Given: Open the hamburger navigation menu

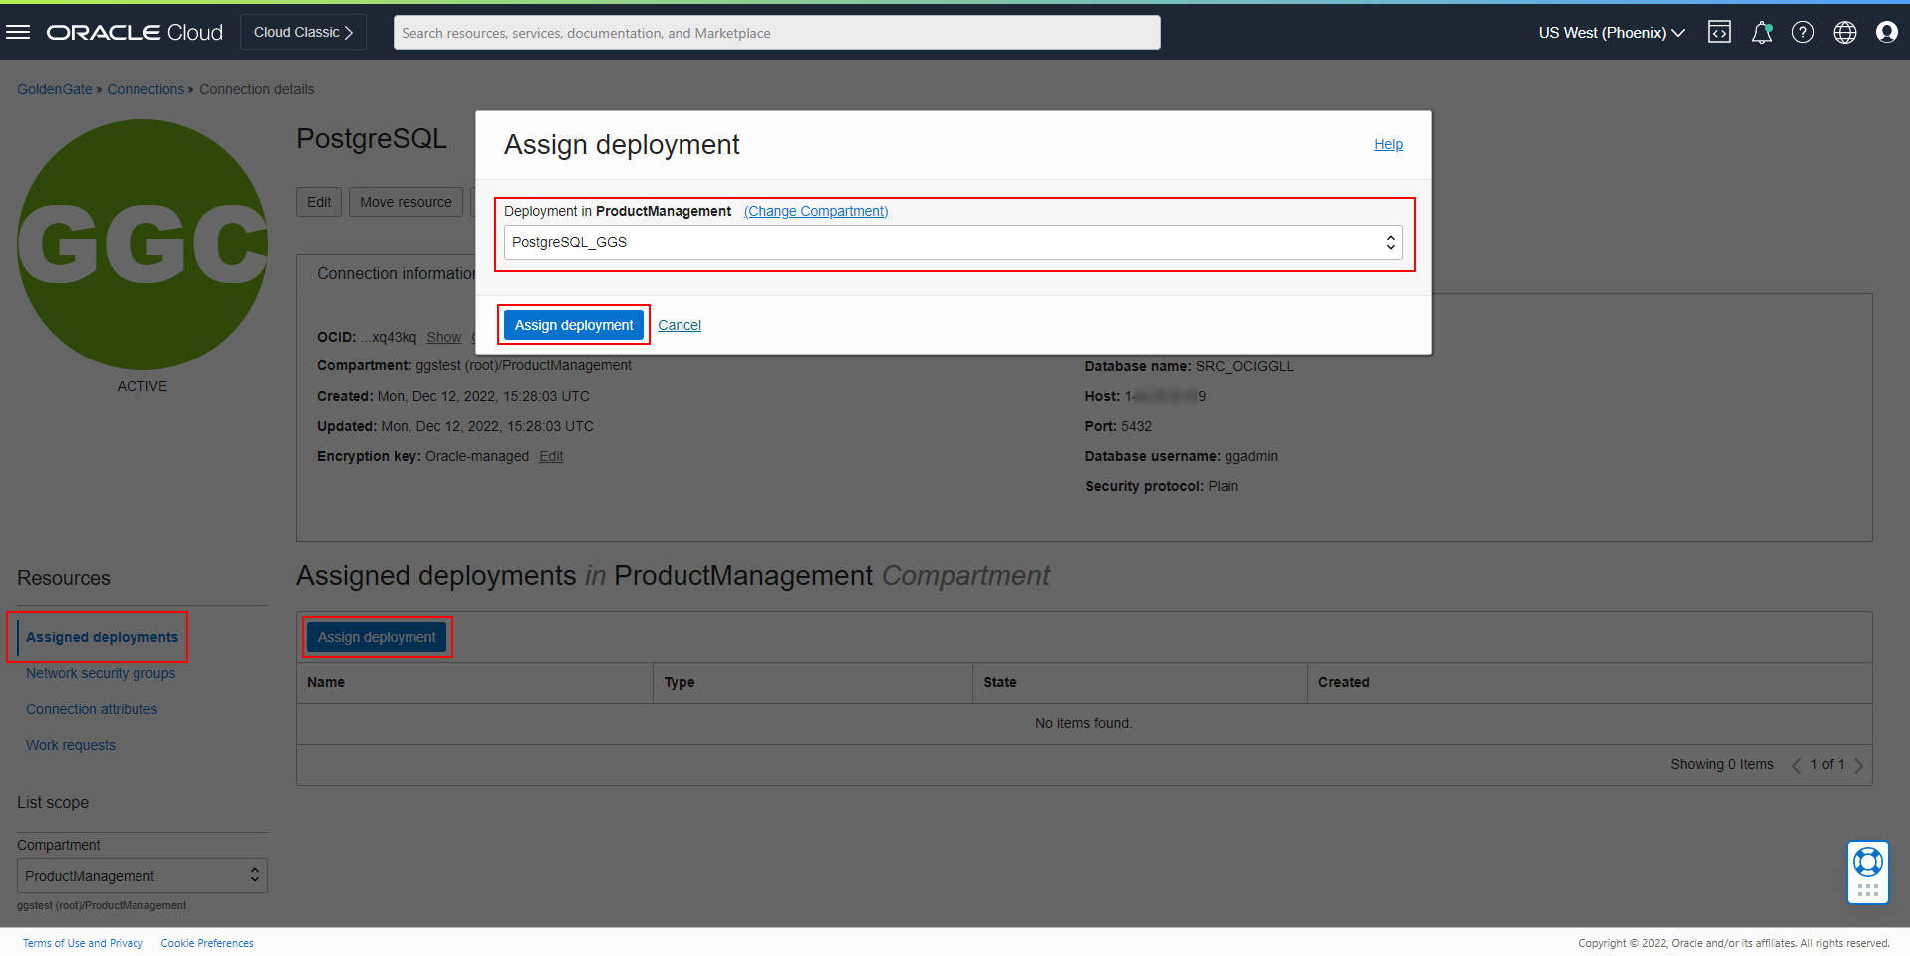Looking at the screenshot, I should point(18,32).
